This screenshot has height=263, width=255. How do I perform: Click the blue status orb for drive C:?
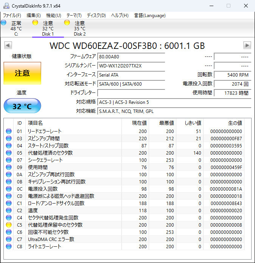(x=3, y=22)
